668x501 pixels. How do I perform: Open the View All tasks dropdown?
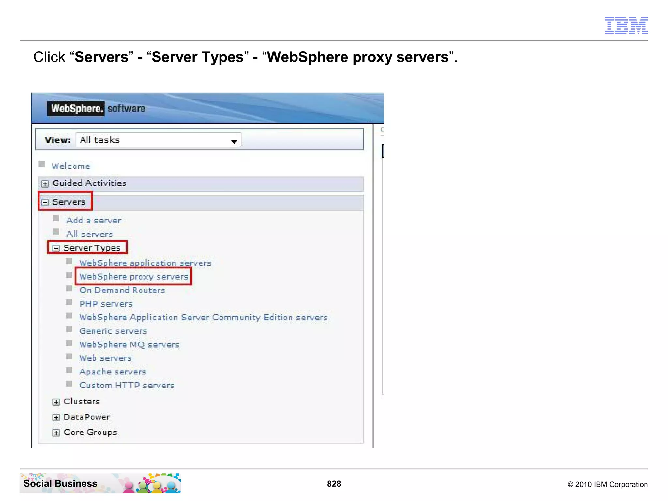(159, 140)
